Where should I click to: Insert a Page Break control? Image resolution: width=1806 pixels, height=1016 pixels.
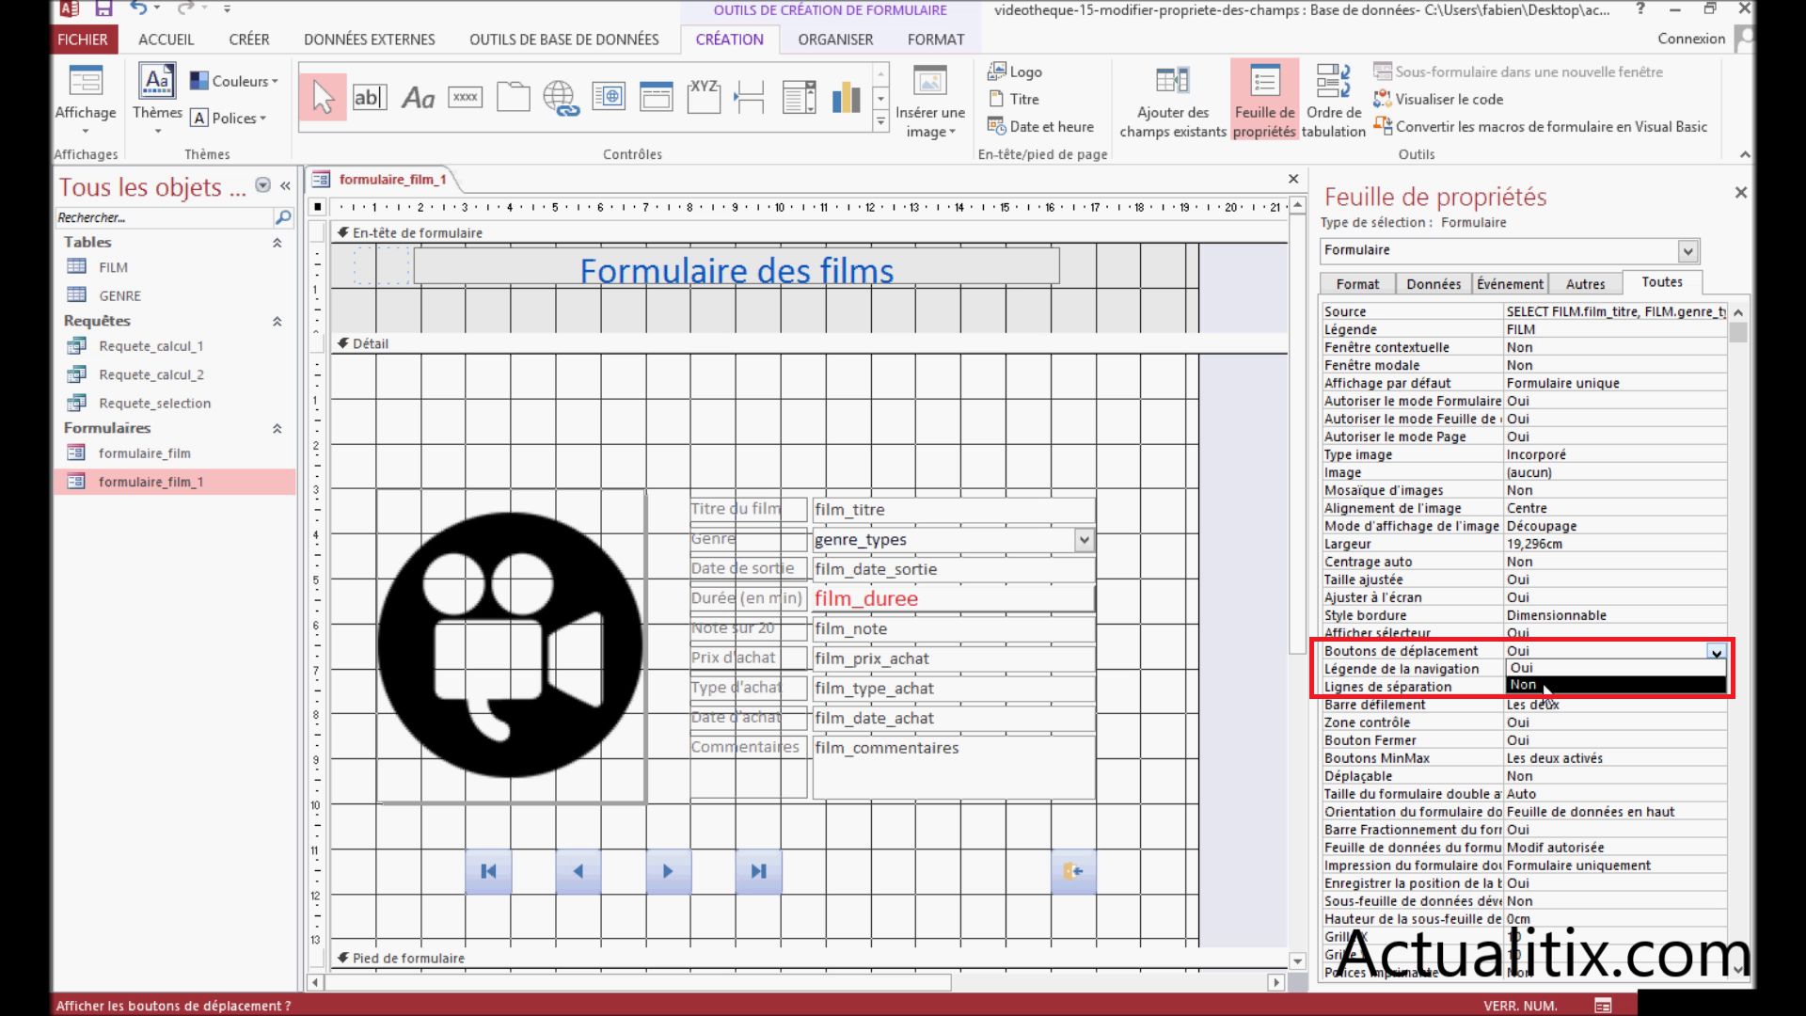coord(750,97)
